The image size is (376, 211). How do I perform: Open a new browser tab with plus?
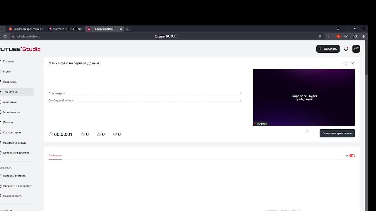[x=128, y=29]
